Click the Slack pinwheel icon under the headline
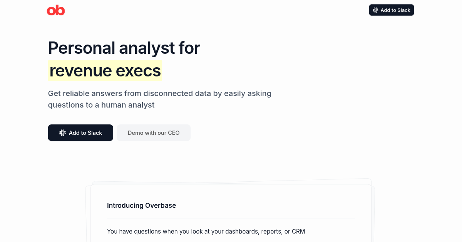 pos(62,133)
